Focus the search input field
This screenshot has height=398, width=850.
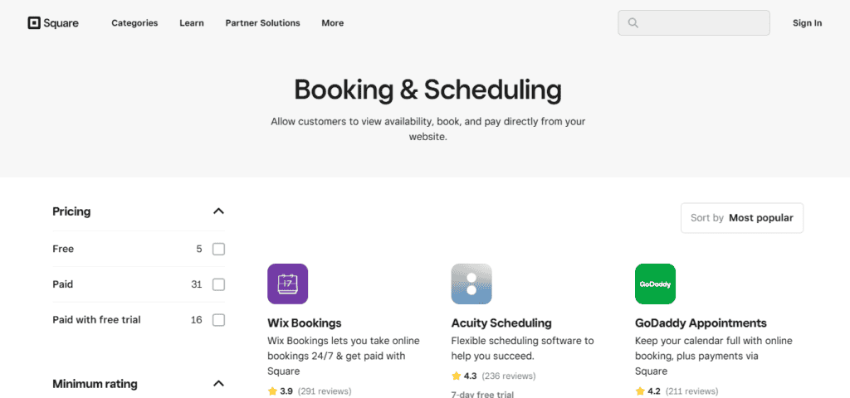[694, 22]
